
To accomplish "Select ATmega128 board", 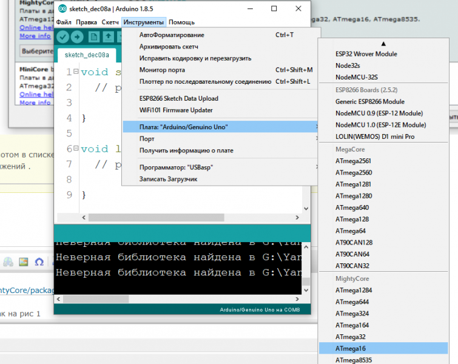I will pyautogui.click(x=383, y=220).
